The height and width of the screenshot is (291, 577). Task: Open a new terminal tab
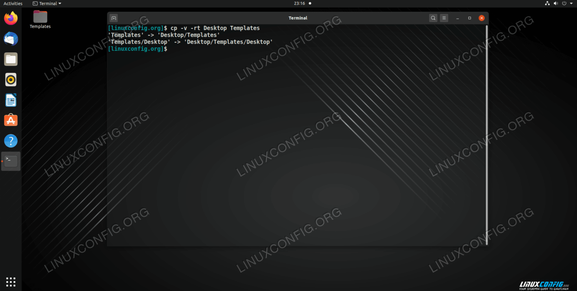tap(114, 18)
